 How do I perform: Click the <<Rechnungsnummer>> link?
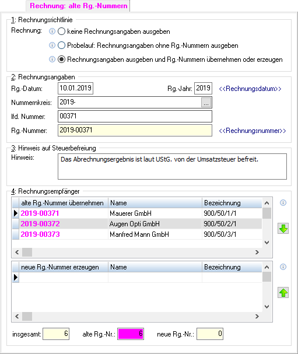(253, 131)
